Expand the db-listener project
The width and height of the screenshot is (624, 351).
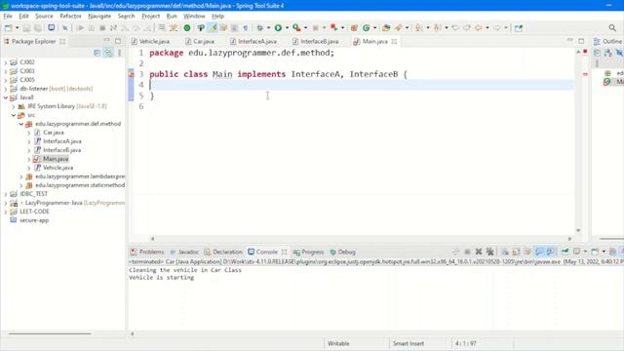tap(6, 89)
